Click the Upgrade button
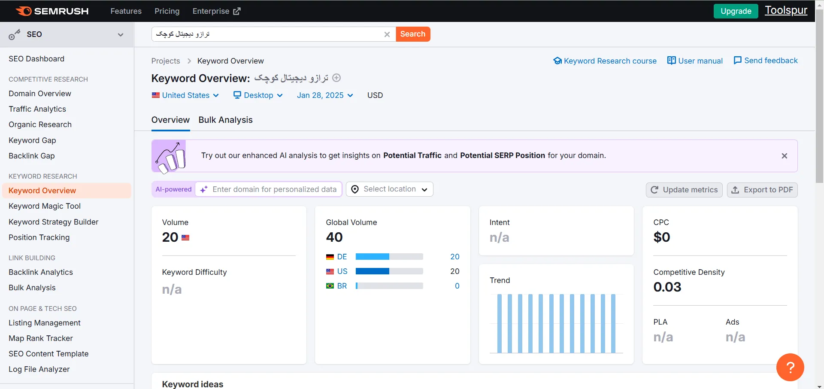Image resolution: width=824 pixels, height=389 pixels. 736,11
